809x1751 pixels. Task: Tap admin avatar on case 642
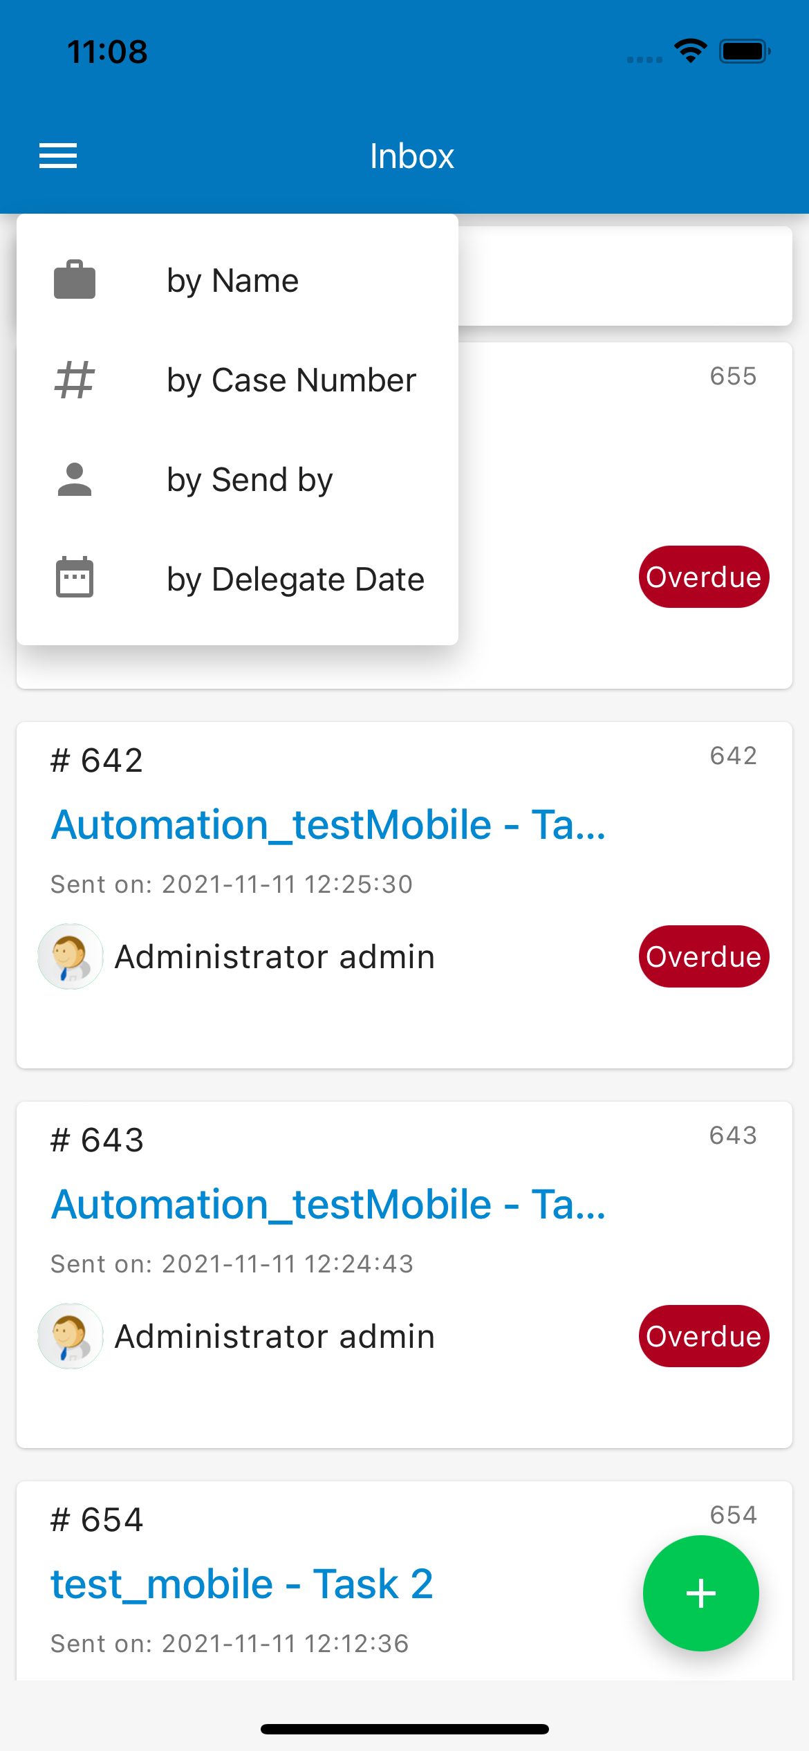(x=71, y=956)
